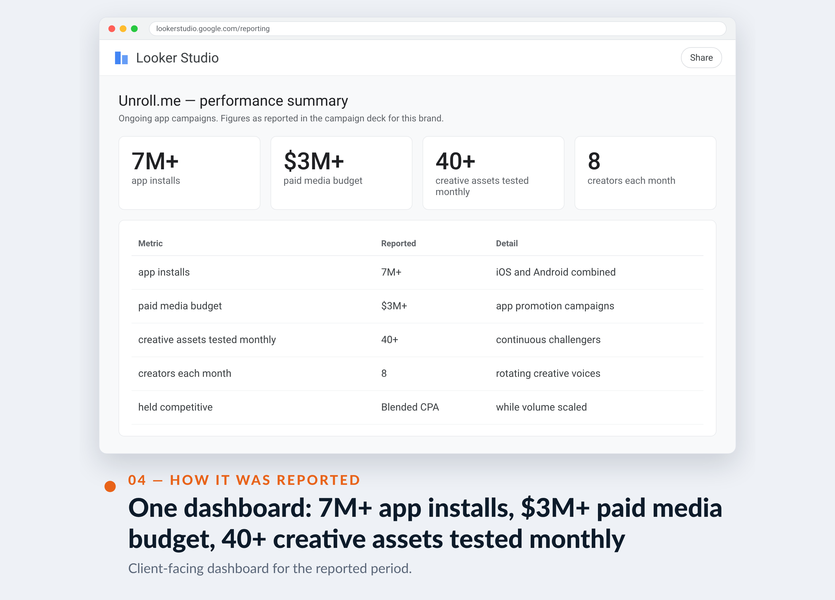835x600 pixels.
Task: Click 'rotating creative voices' cell
Action: point(548,373)
